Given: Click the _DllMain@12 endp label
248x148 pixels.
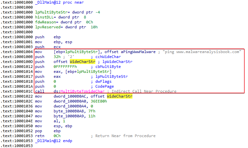Looking at the screenshot, I should (x=54, y=141).
